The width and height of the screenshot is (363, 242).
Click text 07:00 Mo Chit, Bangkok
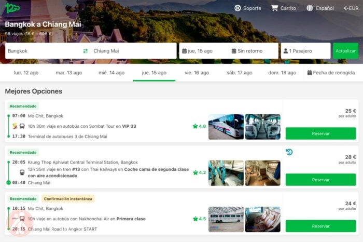click(x=38, y=116)
